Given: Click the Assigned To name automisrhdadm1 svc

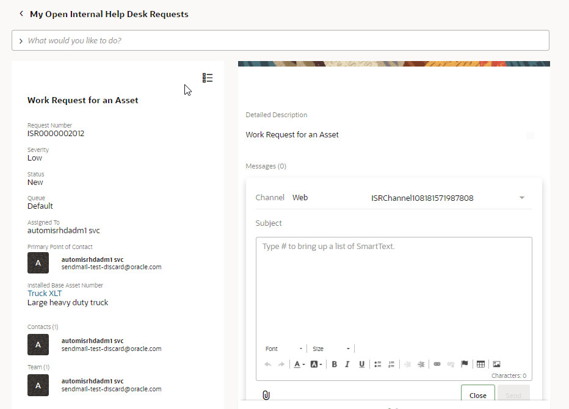Looking at the screenshot, I should point(63,231).
